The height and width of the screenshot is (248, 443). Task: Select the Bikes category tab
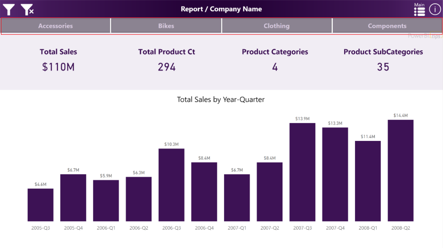click(x=166, y=26)
